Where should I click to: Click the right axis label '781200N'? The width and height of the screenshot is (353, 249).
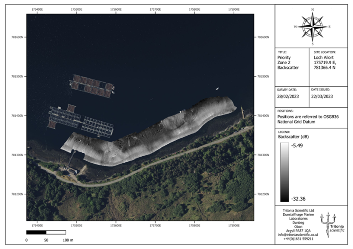(263, 194)
